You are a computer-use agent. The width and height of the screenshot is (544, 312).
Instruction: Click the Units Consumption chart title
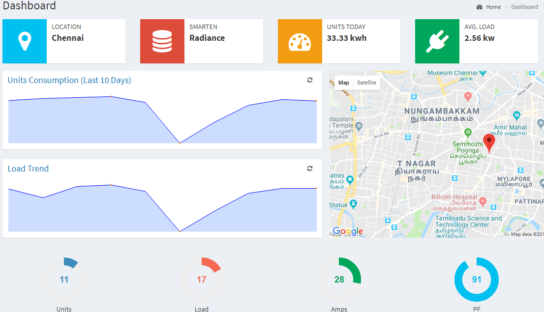pos(69,80)
